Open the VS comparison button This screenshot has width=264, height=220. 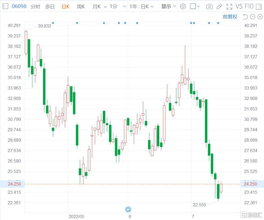tap(239, 6)
